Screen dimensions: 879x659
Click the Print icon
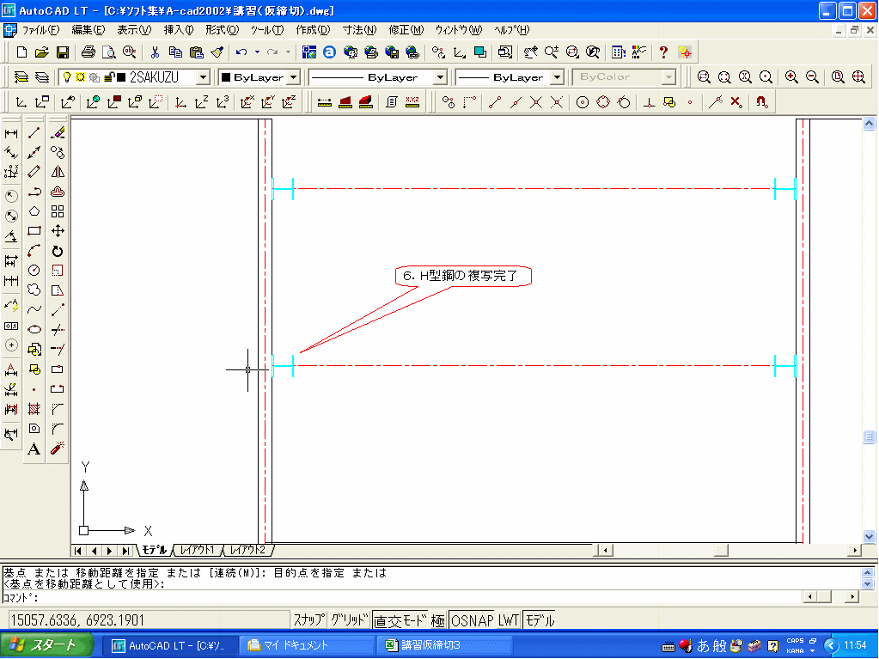88,52
